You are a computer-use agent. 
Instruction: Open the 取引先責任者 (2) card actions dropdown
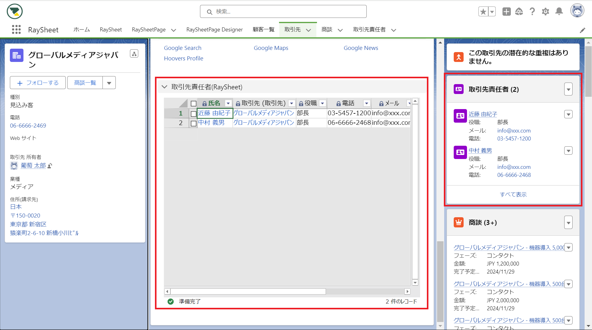[x=569, y=89]
